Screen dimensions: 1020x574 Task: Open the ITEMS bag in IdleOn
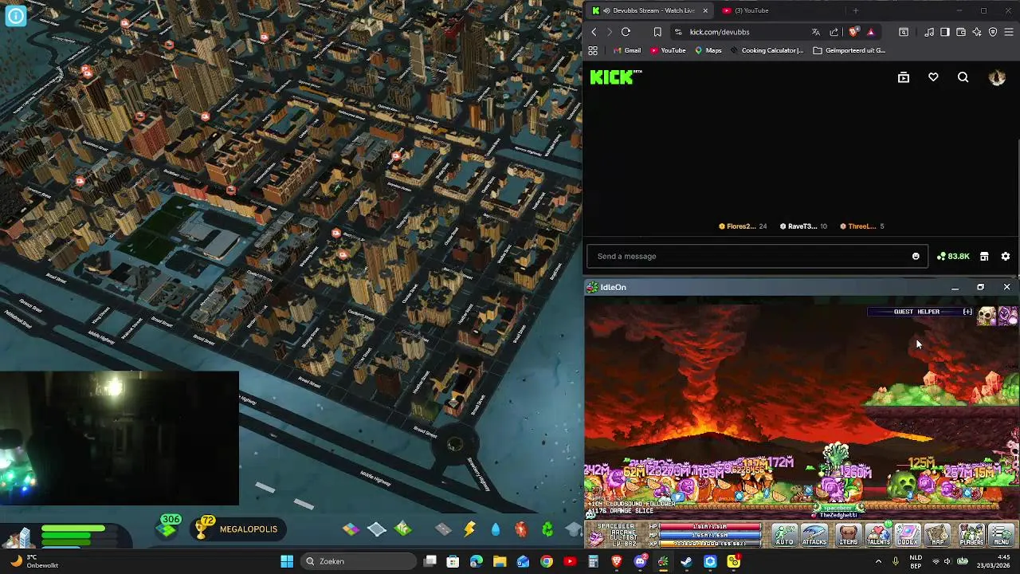coord(848,535)
